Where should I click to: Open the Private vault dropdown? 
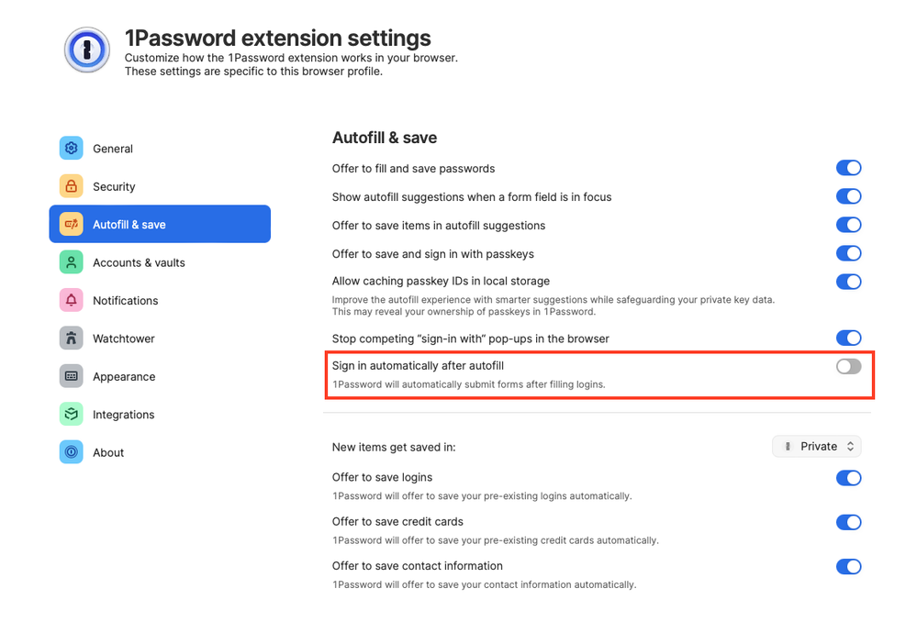tap(817, 447)
